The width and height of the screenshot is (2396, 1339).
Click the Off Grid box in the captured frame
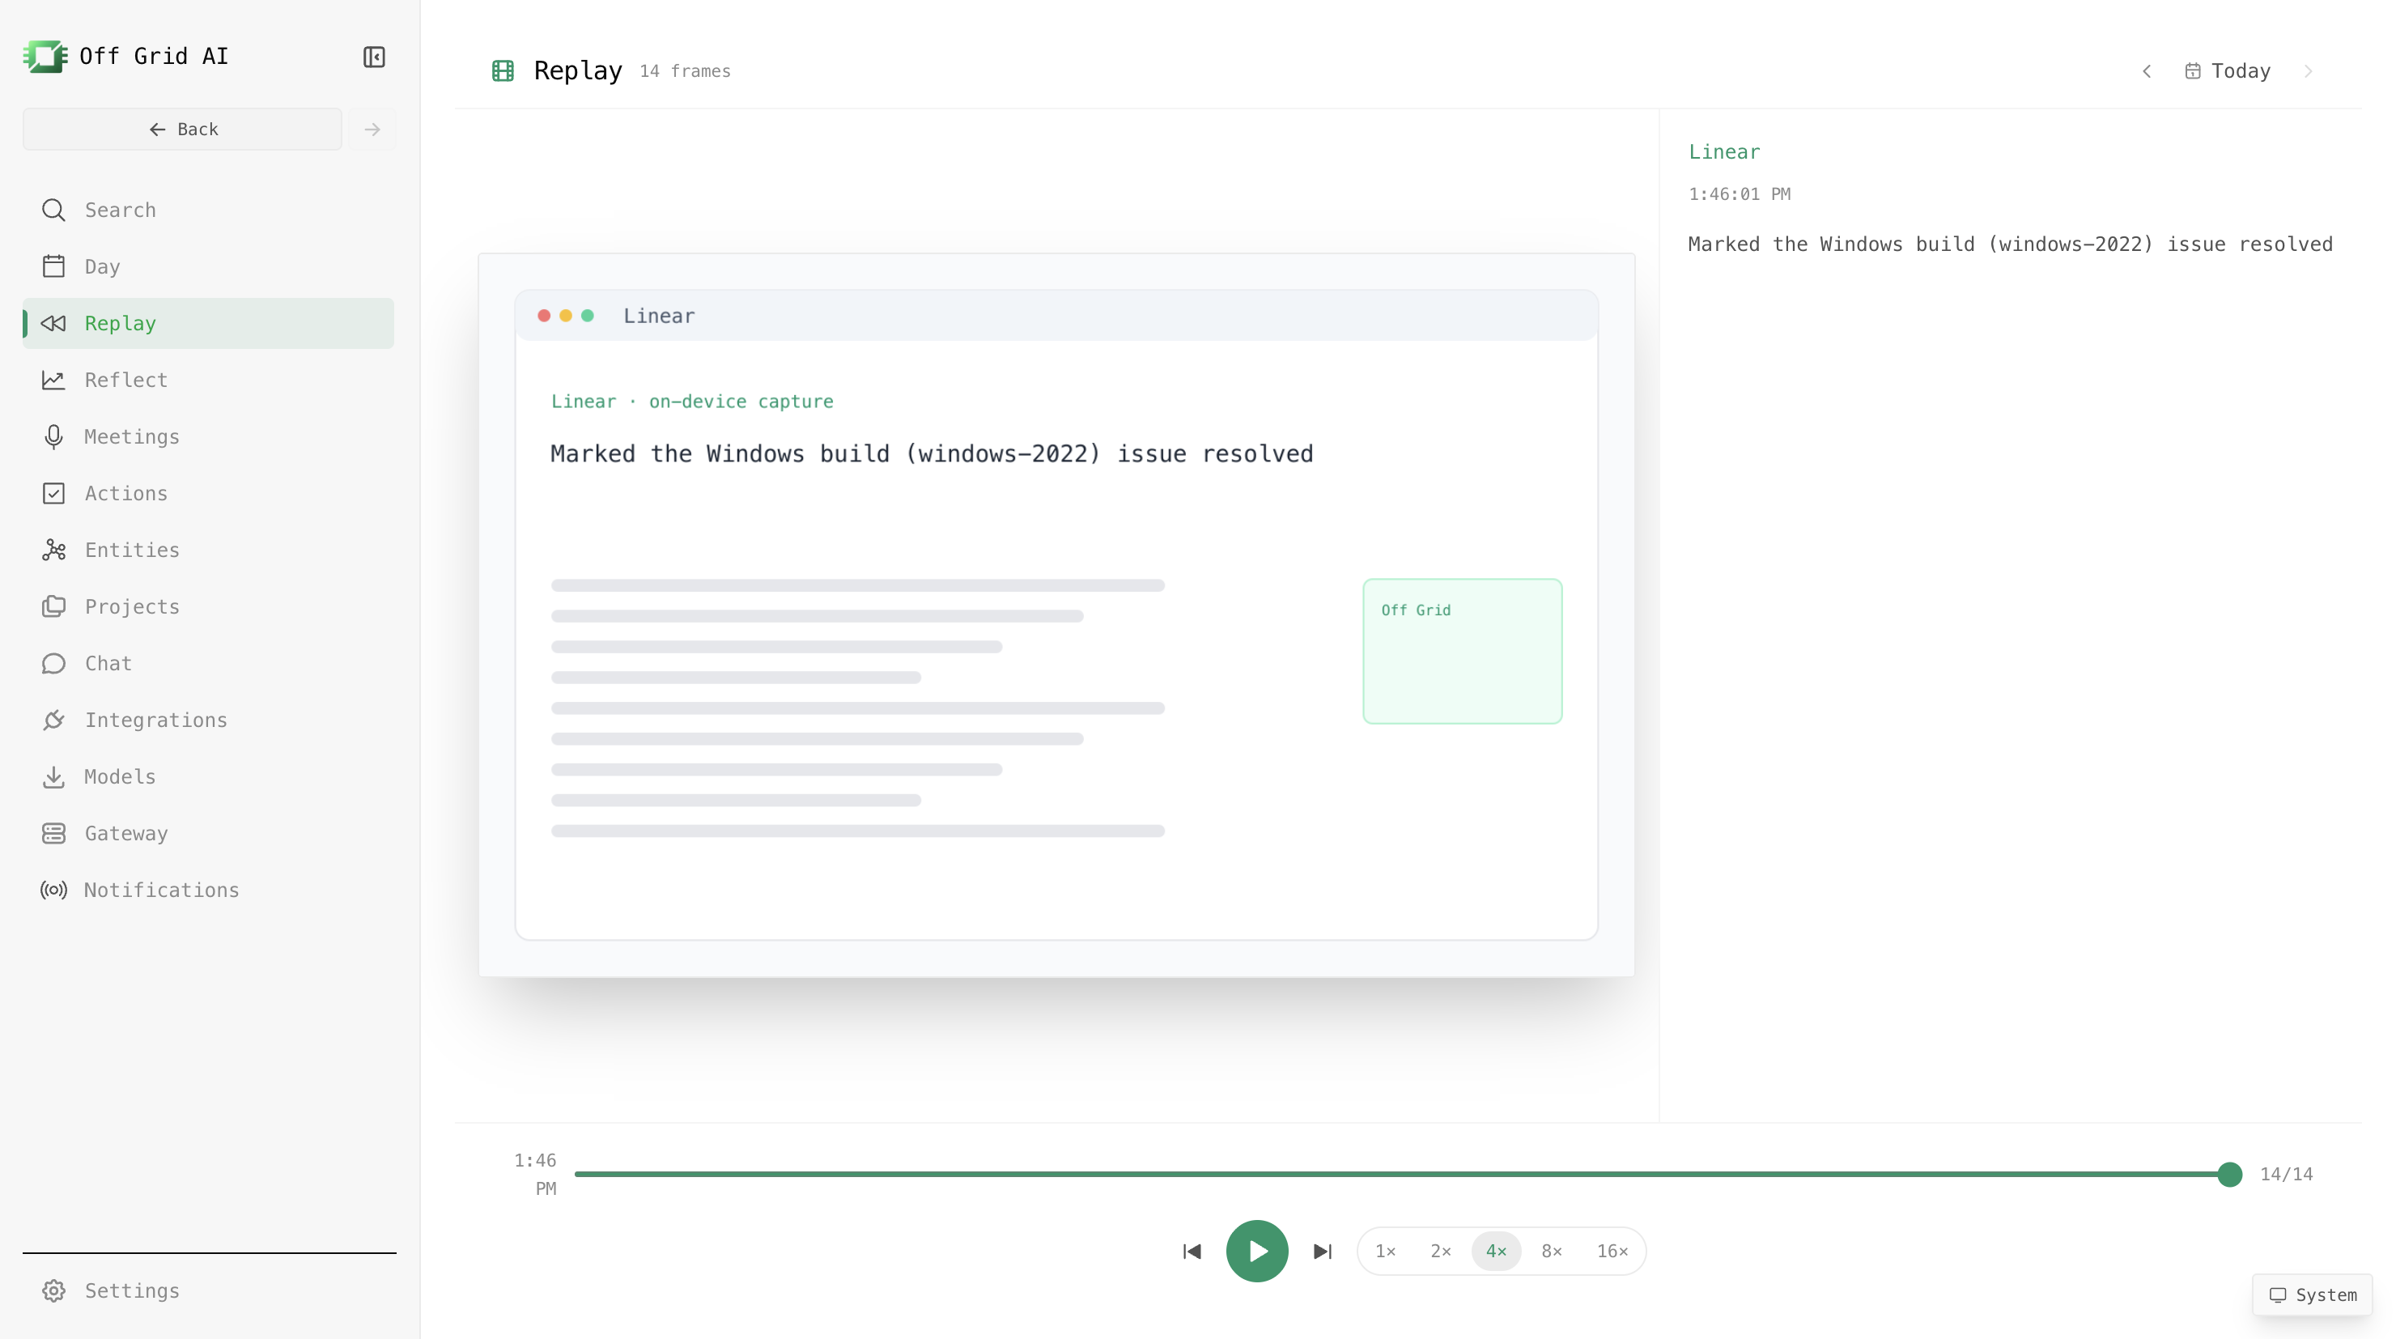pyautogui.click(x=1462, y=652)
